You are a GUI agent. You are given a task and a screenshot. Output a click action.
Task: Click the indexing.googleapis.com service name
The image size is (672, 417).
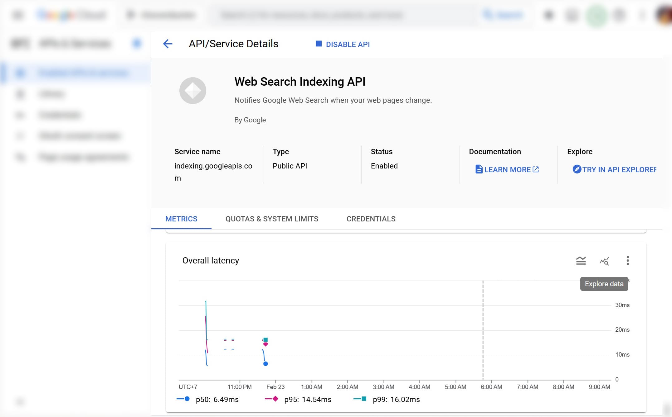click(x=213, y=172)
